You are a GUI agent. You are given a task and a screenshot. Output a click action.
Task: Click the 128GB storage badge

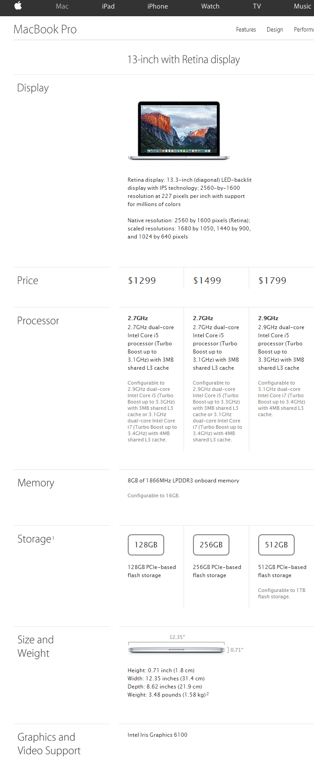[x=146, y=545]
